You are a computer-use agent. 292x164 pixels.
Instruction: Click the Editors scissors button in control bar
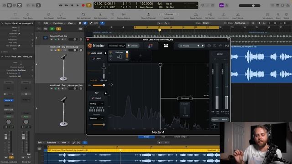click(38, 5)
